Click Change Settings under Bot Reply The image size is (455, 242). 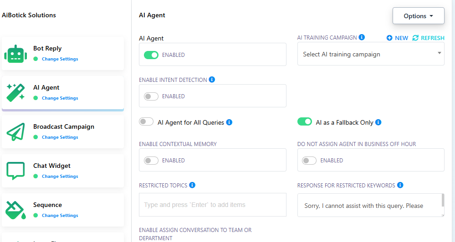pos(60,59)
